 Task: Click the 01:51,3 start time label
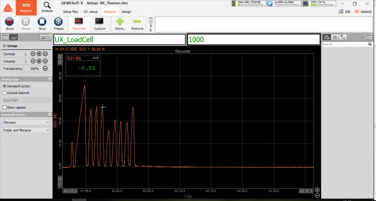70,191
